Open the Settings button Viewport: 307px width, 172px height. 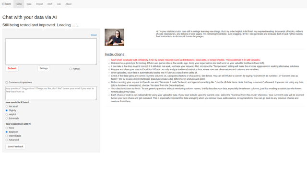pos(44,68)
